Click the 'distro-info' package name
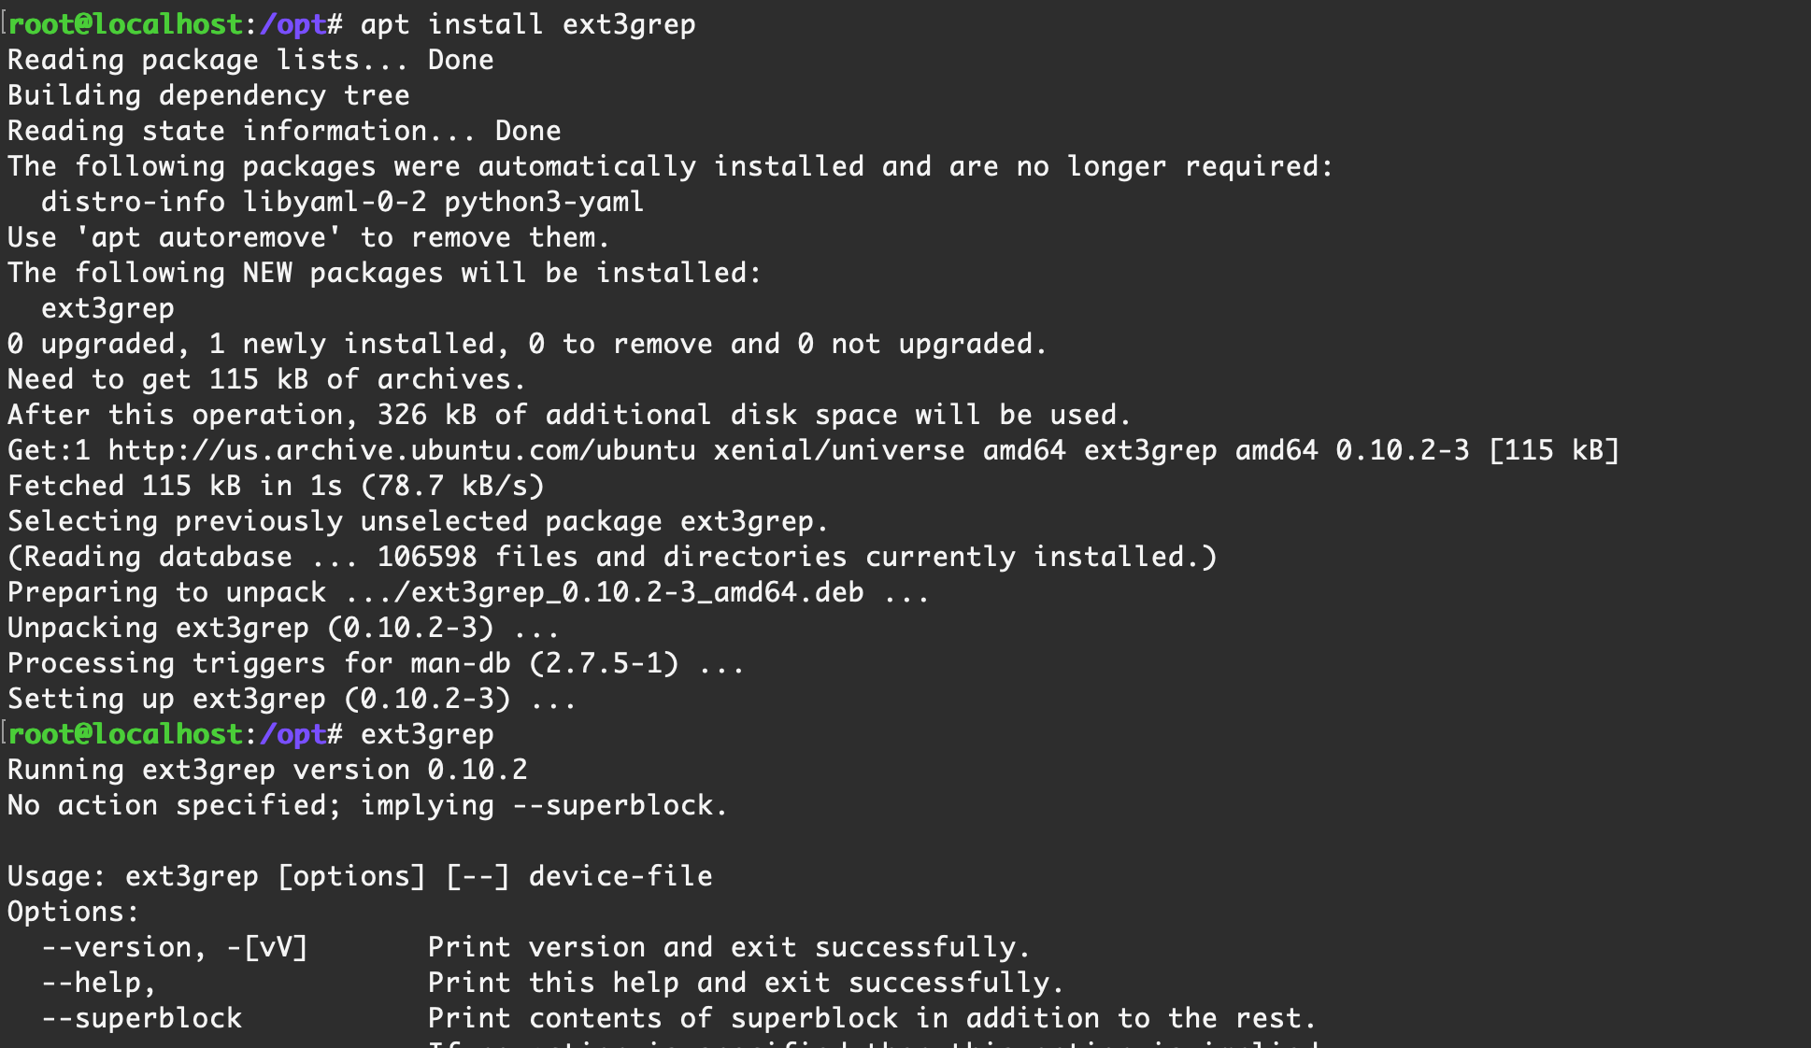1811x1048 pixels. point(133,202)
